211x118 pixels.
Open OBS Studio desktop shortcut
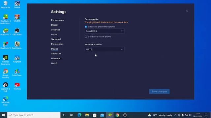click(x=17, y=32)
